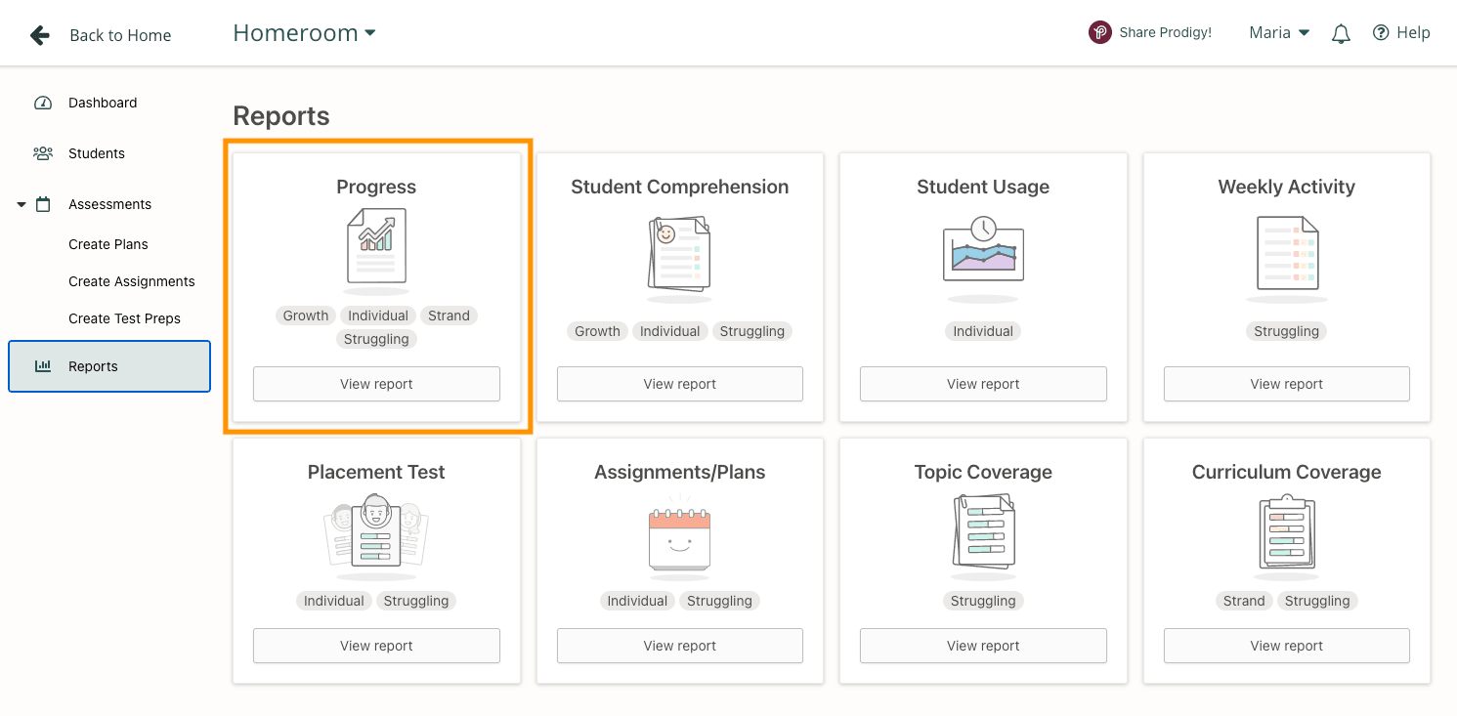Click the Progress report chart illustration
The image size is (1457, 716).
376,249
